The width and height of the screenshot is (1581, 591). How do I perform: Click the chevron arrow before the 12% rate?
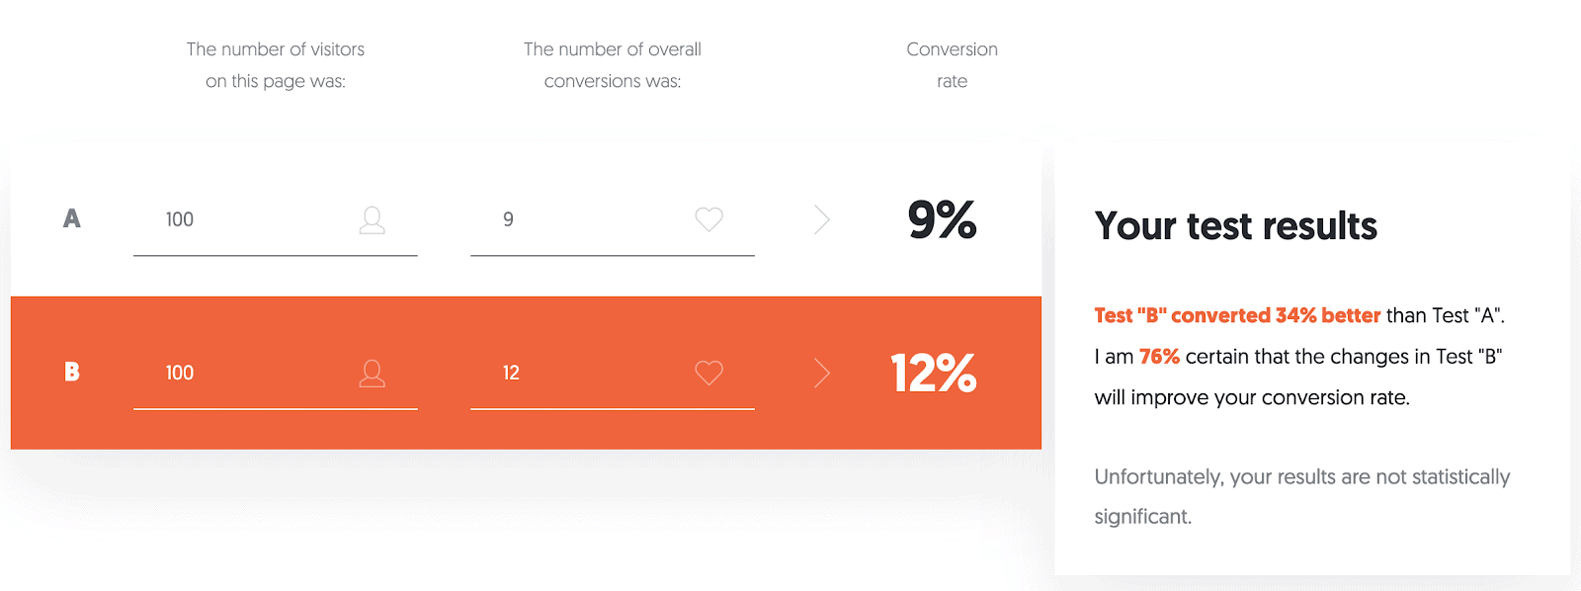point(821,373)
